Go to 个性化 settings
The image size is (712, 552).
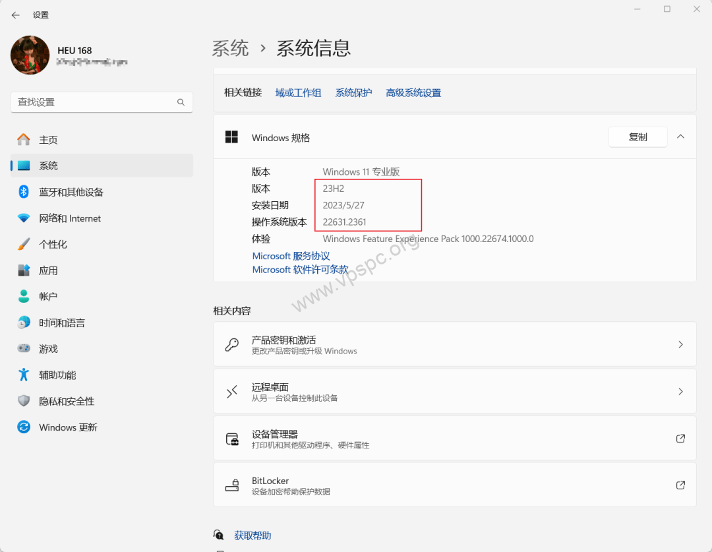[102, 244]
